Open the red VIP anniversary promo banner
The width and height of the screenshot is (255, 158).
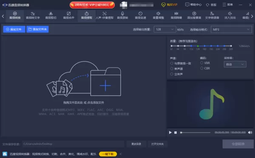(x=92, y=5)
